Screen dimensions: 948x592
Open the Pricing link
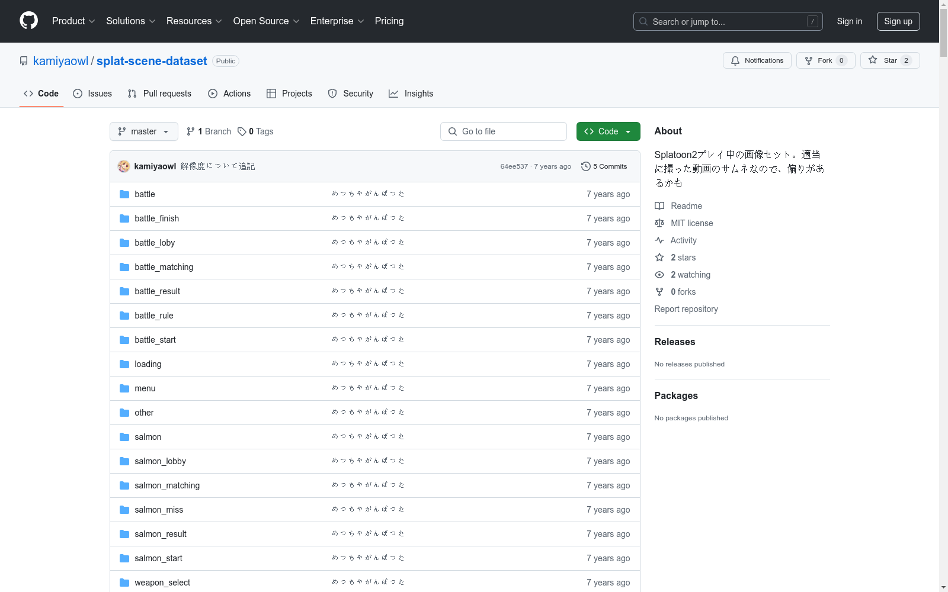pyautogui.click(x=389, y=21)
